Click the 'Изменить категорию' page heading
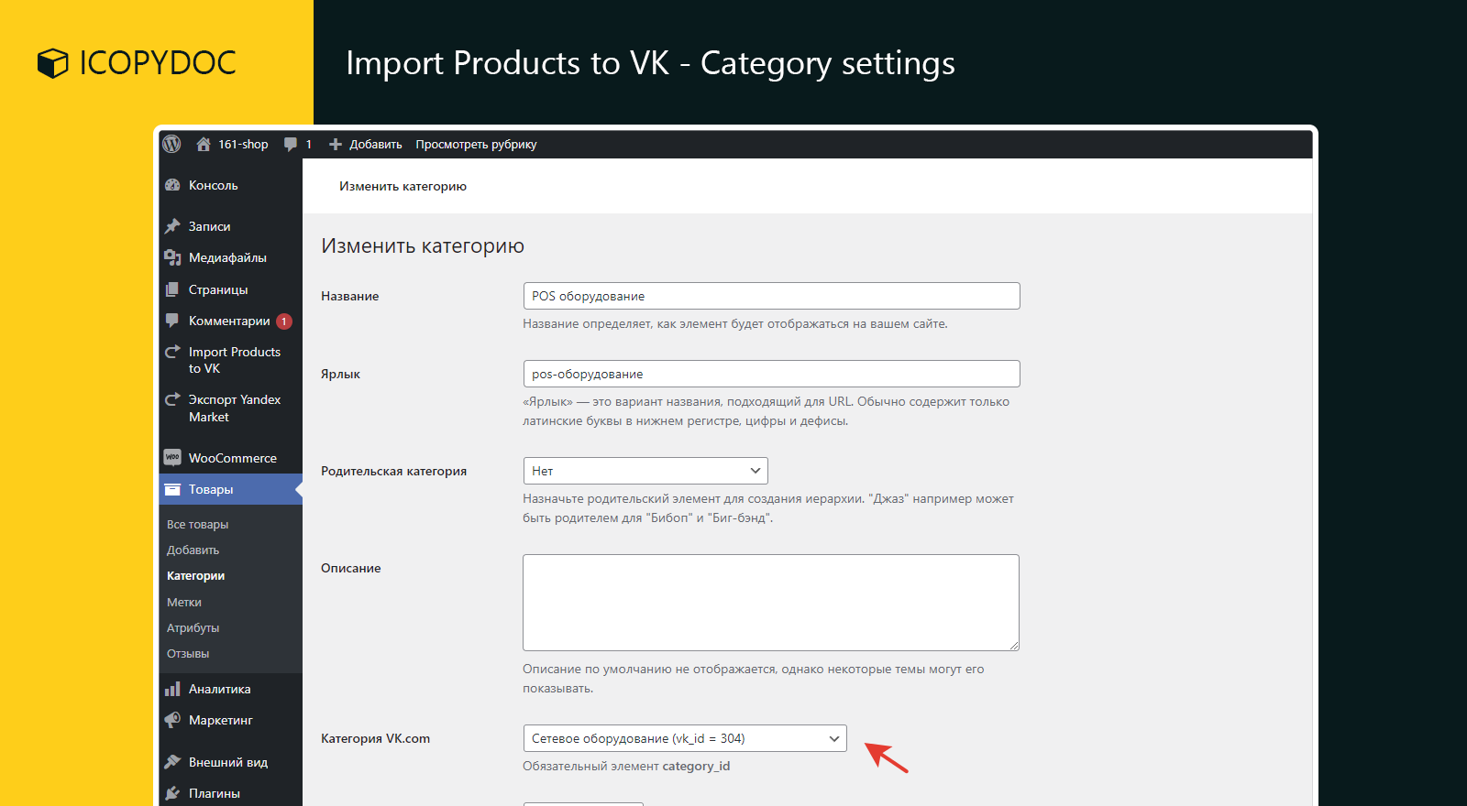The width and height of the screenshot is (1467, 806). [423, 245]
